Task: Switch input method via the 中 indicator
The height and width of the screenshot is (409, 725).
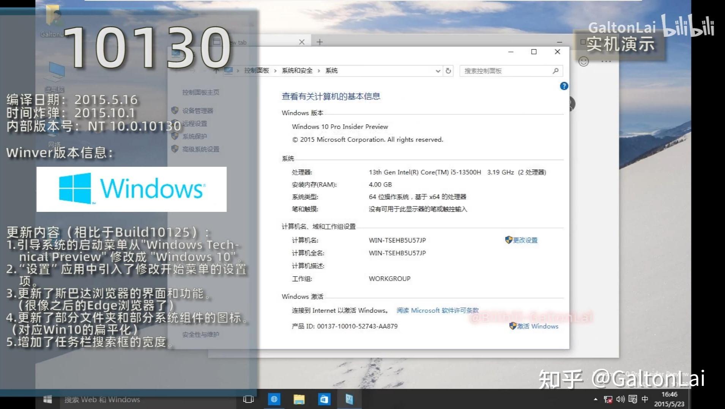Action: (x=645, y=399)
